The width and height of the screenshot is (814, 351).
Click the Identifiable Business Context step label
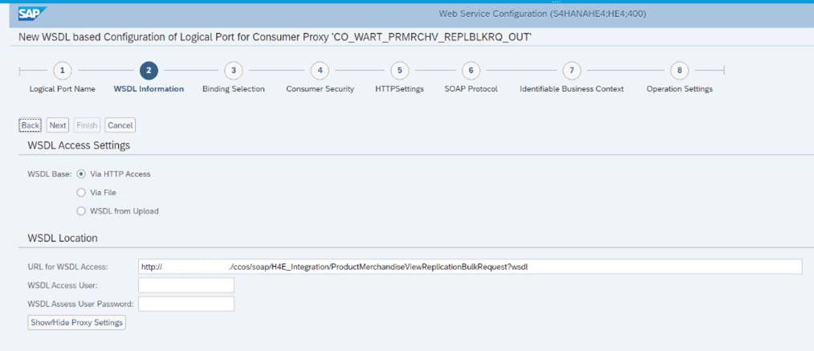[572, 89]
